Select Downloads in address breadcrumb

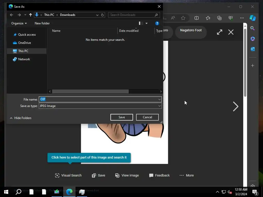(68, 15)
